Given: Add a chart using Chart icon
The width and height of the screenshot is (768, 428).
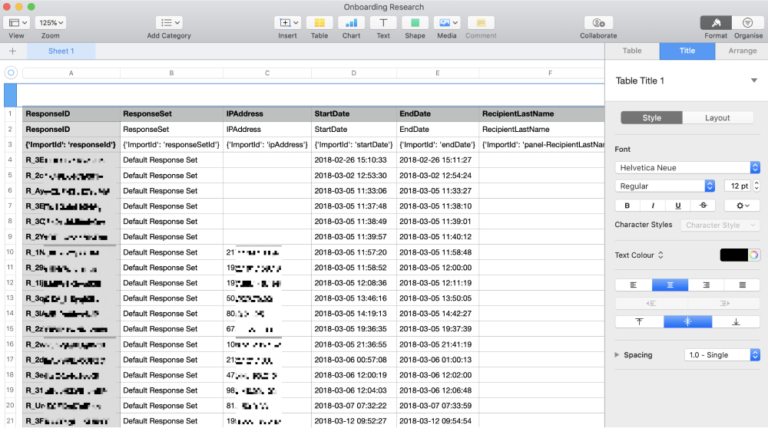Looking at the screenshot, I should coord(351,23).
